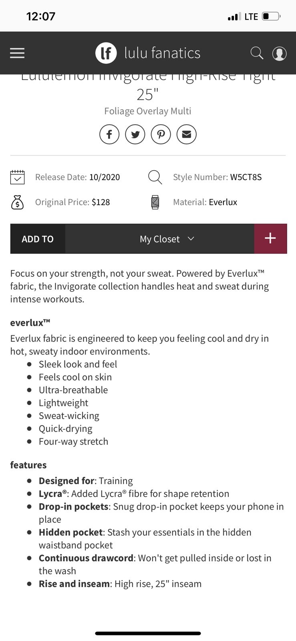Share product on Twitter

click(x=135, y=134)
